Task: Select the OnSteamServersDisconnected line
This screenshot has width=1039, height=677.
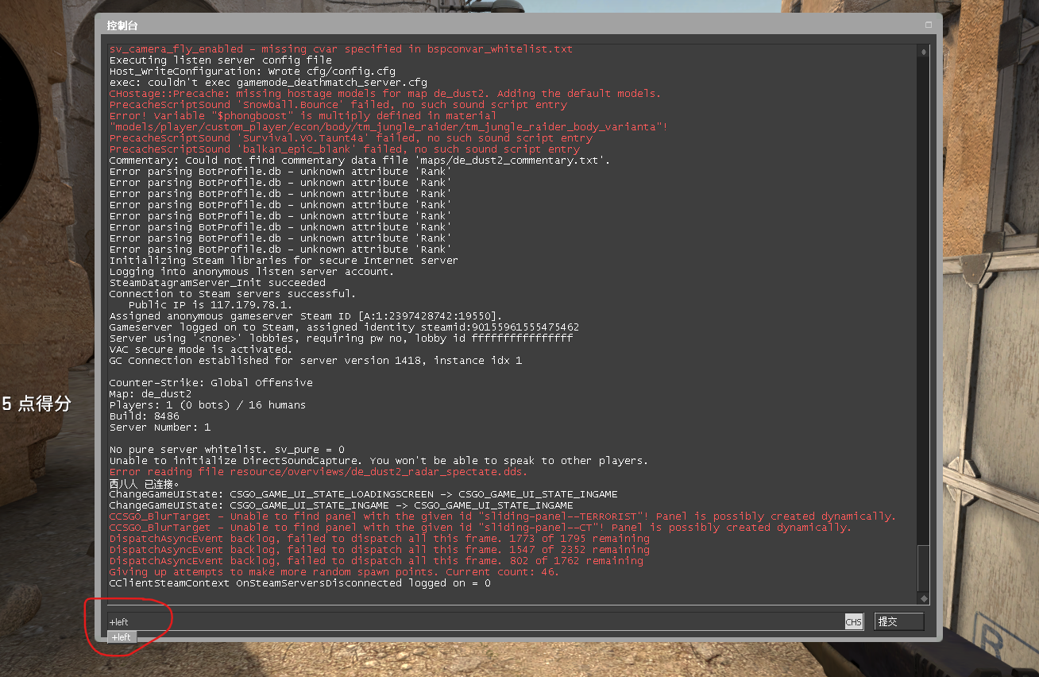Action: (299, 583)
